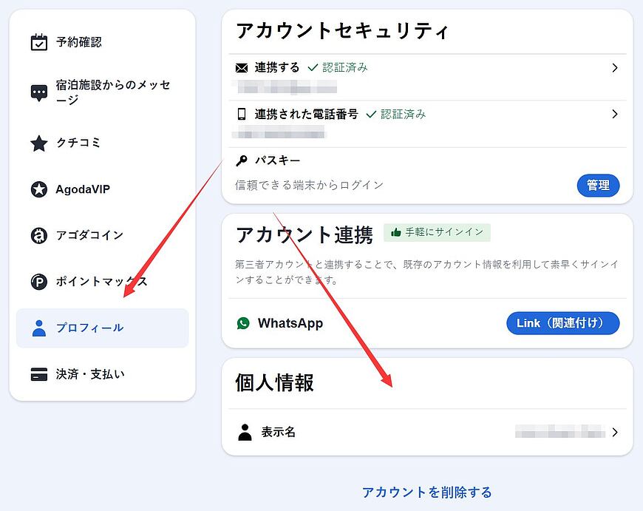643x511 pixels.
Task: Click the アゴダコイン coin icon
Action: [39, 236]
